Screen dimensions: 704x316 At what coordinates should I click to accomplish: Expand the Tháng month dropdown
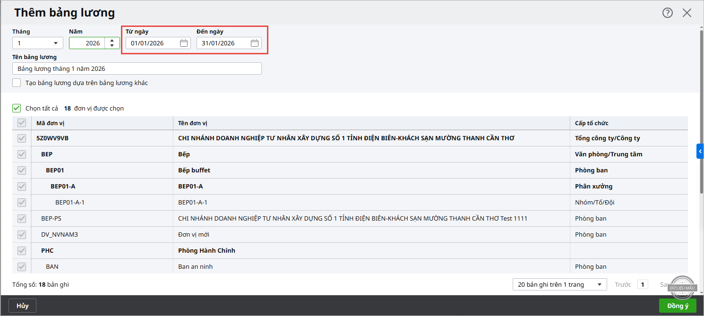pos(38,43)
